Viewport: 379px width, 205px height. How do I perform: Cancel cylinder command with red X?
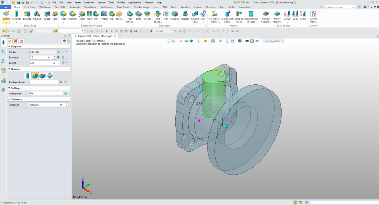[16, 41]
